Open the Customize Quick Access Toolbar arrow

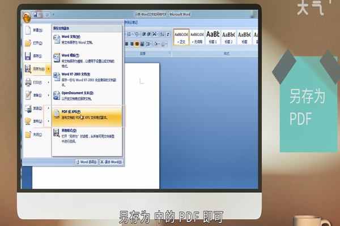(x=53, y=15)
